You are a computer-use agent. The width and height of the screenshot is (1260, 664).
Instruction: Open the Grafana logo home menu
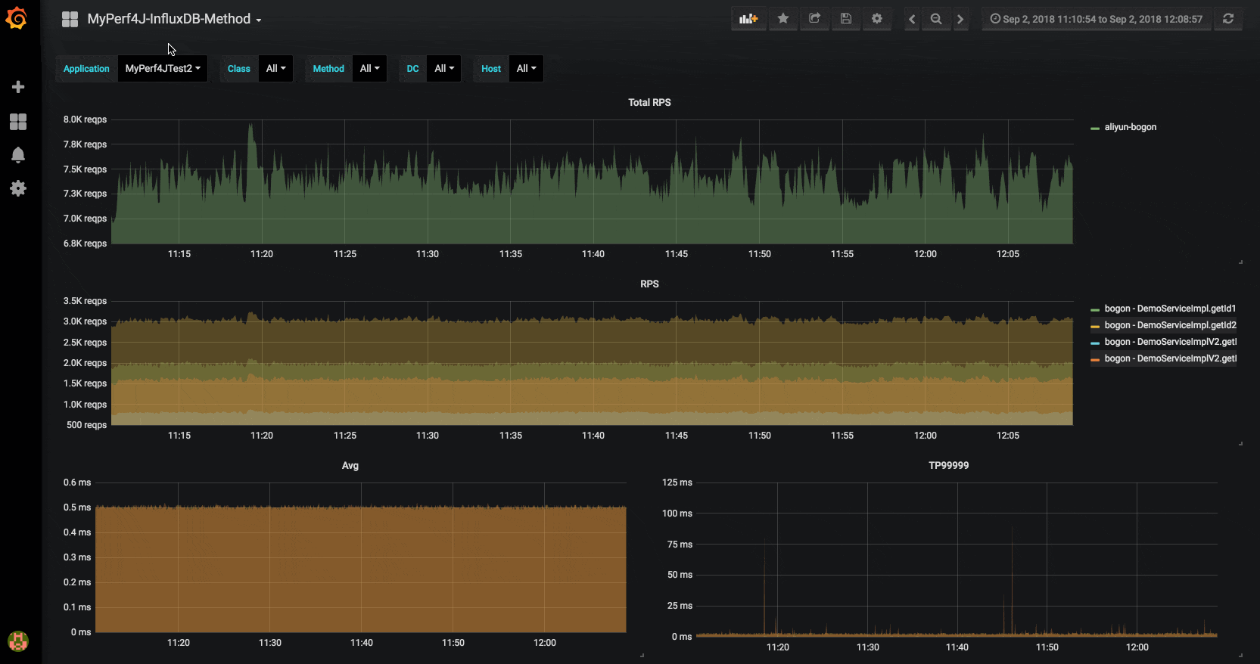(17, 18)
